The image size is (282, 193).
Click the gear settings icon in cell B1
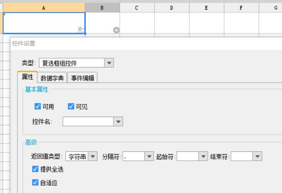[116, 30]
